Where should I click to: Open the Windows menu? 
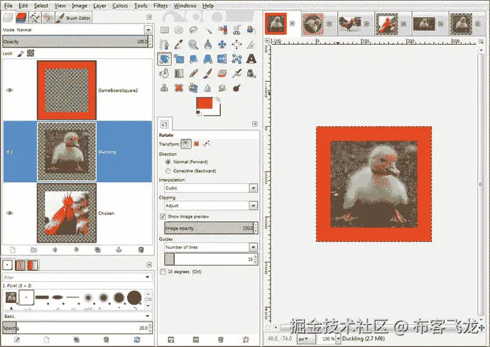coord(185,6)
